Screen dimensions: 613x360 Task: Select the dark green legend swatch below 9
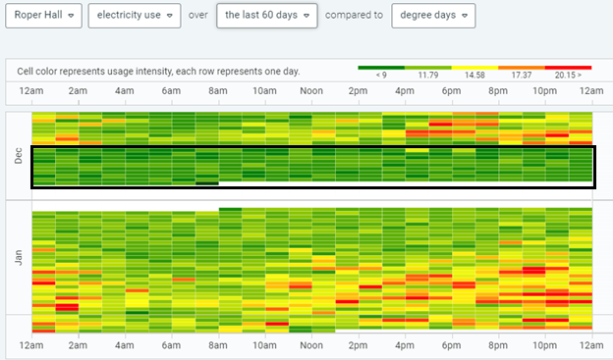click(381, 68)
